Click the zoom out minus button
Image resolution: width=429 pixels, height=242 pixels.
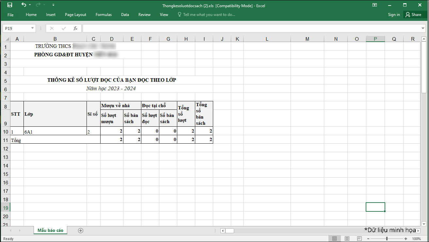[x=369, y=239]
